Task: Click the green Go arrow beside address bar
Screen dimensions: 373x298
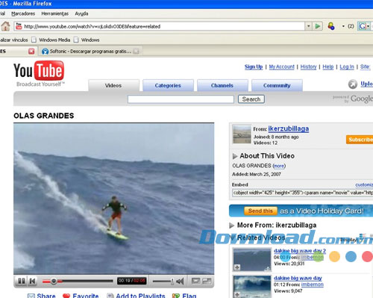Action: coord(318,26)
